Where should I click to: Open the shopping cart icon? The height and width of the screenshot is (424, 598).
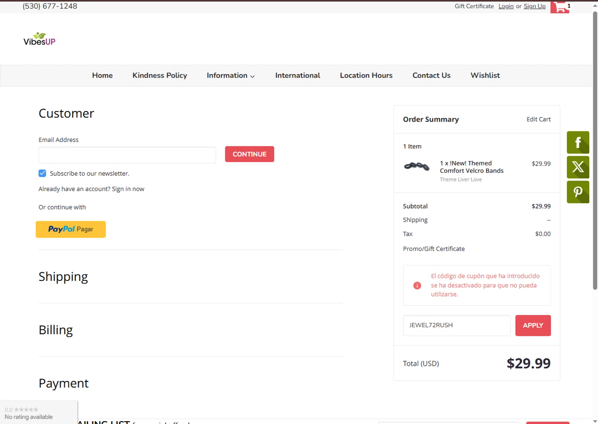560,7
